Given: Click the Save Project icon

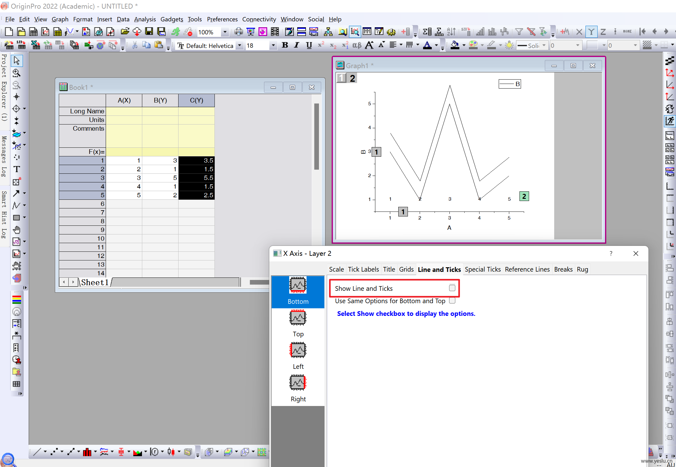Looking at the screenshot, I should point(149,32).
